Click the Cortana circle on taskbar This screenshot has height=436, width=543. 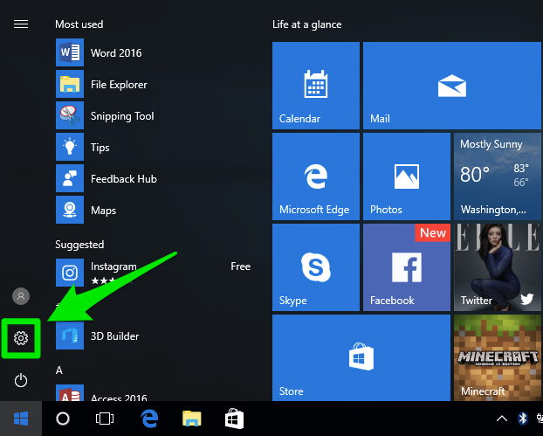[63, 419]
